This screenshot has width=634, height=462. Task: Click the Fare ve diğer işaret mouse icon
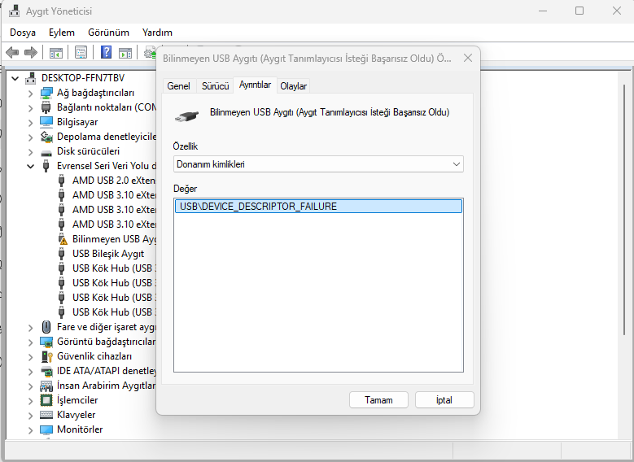46,327
